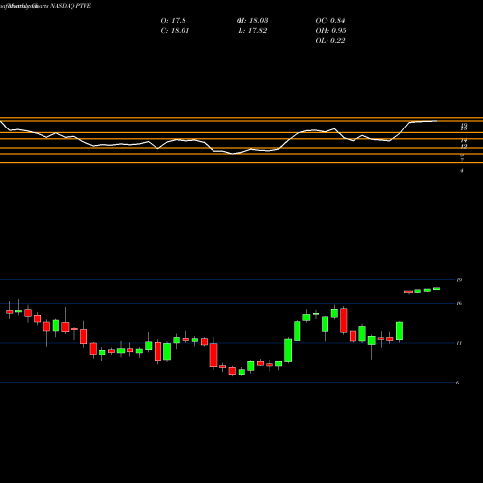The width and height of the screenshot is (483, 483).
Task: Click the high price value H: 18.03
Action: click(252, 21)
